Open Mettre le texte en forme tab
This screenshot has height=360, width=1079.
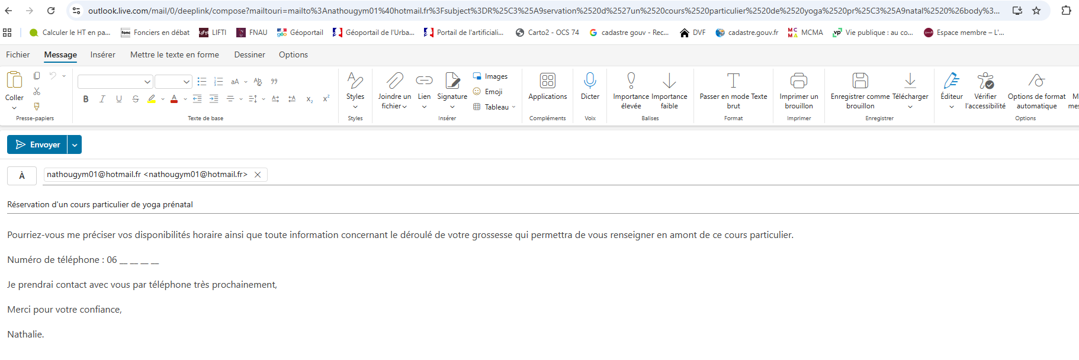click(x=175, y=54)
